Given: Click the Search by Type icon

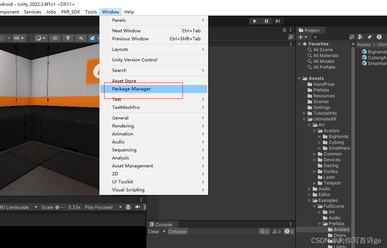Looking at the screenshot, I should [360, 37].
